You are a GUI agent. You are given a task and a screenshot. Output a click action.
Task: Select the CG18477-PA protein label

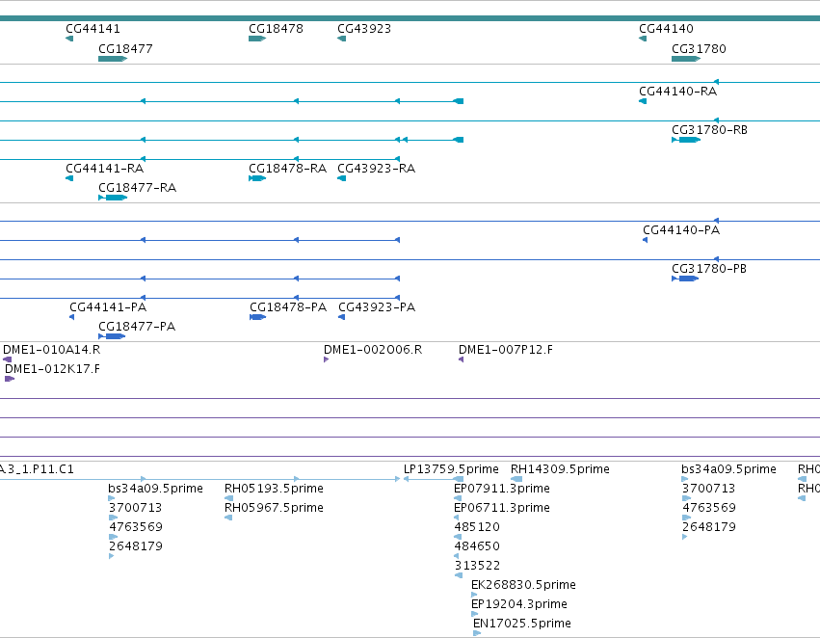137,327
